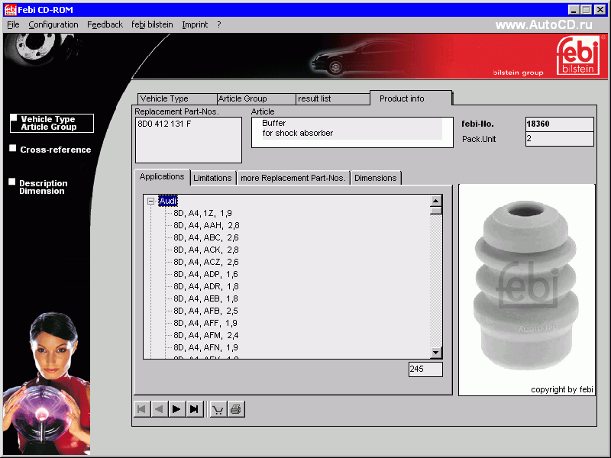This screenshot has height=458, width=611.
Task: Open the Configuration menu
Action: (53, 24)
